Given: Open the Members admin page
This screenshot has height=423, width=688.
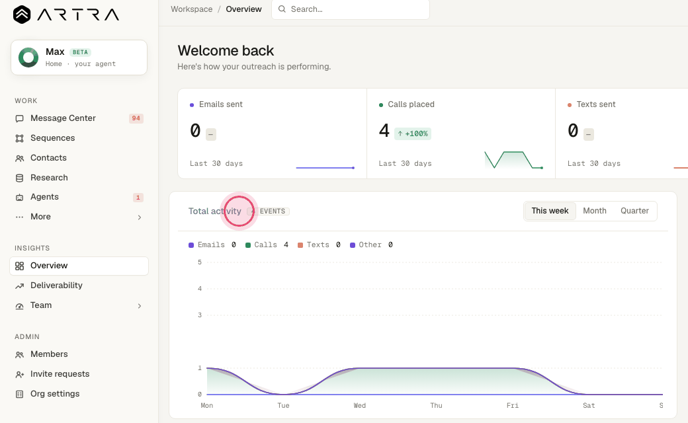Looking at the screenshot, I should (x=79, y=354).
